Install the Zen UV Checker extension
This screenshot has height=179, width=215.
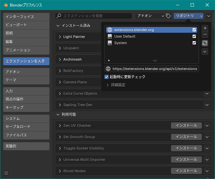[x=186, y=125]
